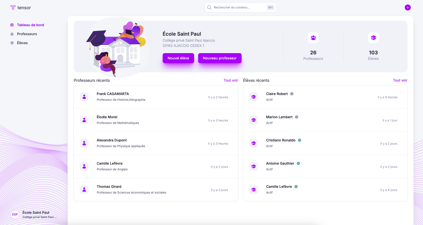Click Frank CASAMARTA's person avatar icon
This screenshot has height=225, width=423.
click(x=84, y=97)
